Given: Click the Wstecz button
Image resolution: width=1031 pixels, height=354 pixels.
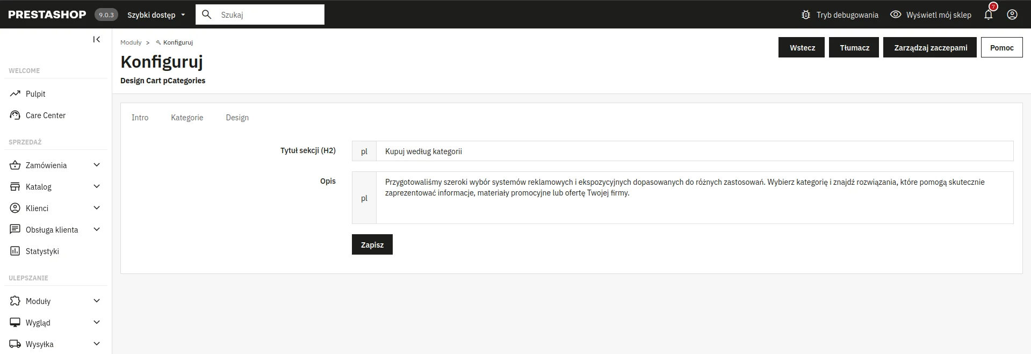Looking at the screenshot, I should coord(802,47).
